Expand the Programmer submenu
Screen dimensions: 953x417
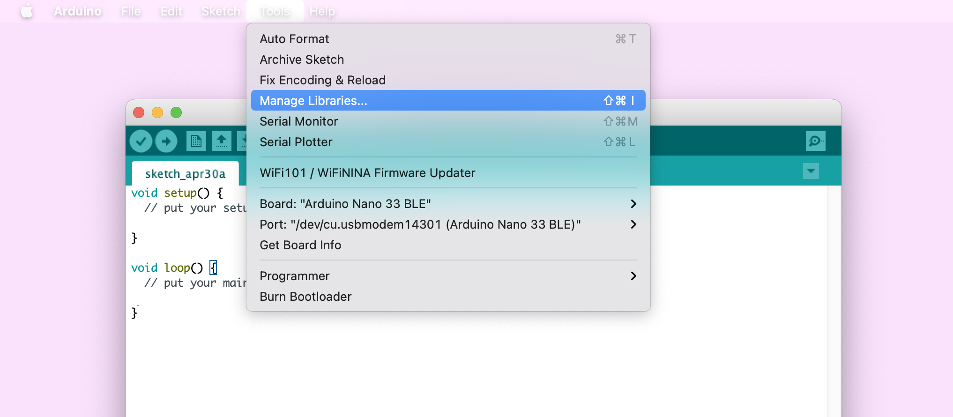pos(448,276)
